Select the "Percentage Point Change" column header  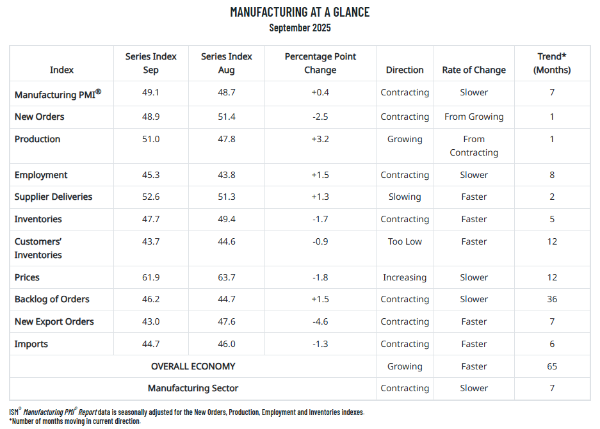tap(320, 63)
